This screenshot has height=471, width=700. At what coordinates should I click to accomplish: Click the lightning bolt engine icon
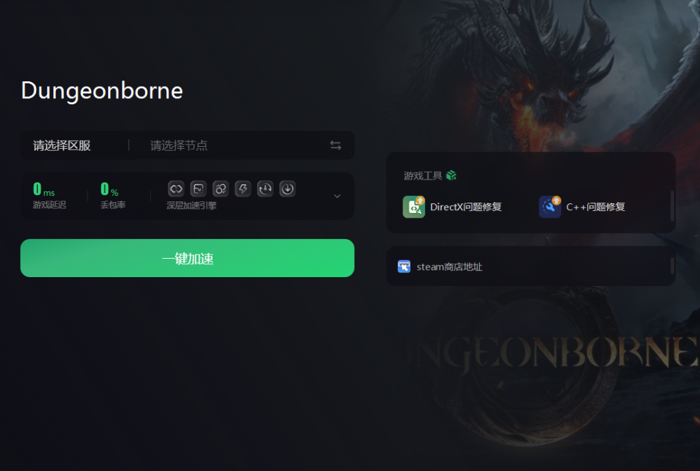pyautogui.click(x=243, y=189)
